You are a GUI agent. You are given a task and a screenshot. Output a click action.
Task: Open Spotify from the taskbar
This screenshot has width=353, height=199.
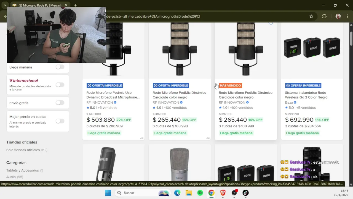point(200,193)
